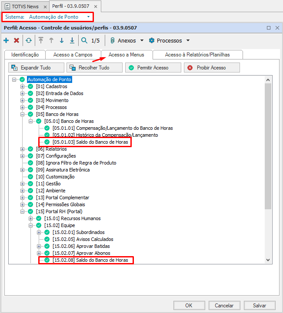Collapse the [05] Banco de Horas node
This screenshot has width=283, height=313.
pyautogui.click(x=22, y=114)
